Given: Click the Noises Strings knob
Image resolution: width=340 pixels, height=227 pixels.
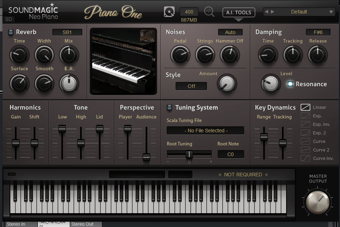Looking at the screenshot, I should [205, 55].
